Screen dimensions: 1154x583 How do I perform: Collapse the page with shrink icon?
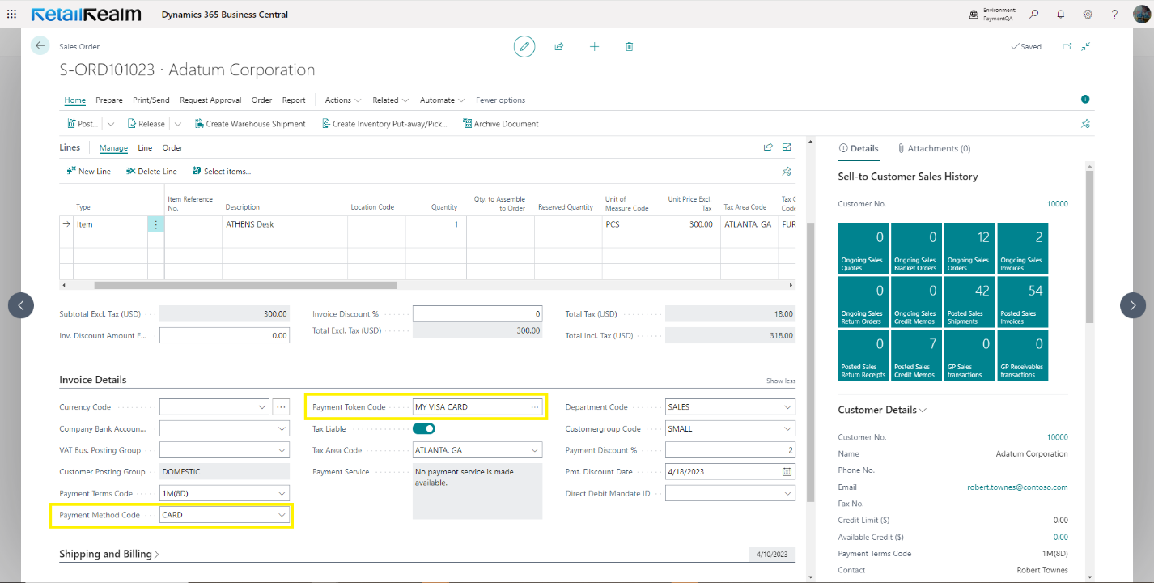click(x=1086, y=46)
